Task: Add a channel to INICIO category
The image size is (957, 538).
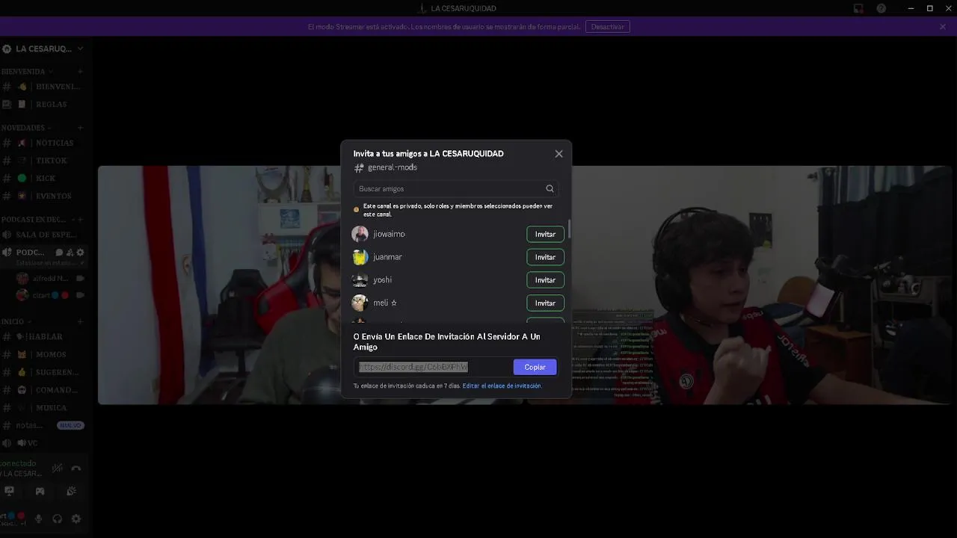Action: (x=80, y=321)
